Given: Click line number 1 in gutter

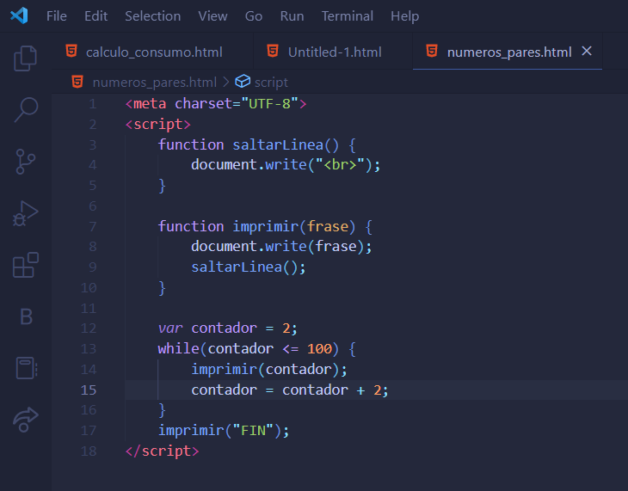Looking at the screenshot, I should pyautogui.click(x=93, y=104).
